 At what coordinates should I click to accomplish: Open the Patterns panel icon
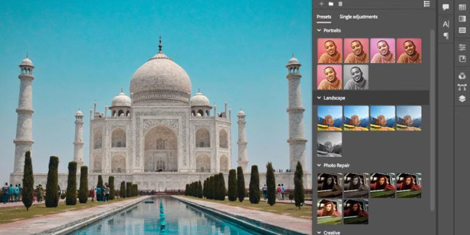pos(462,30)
